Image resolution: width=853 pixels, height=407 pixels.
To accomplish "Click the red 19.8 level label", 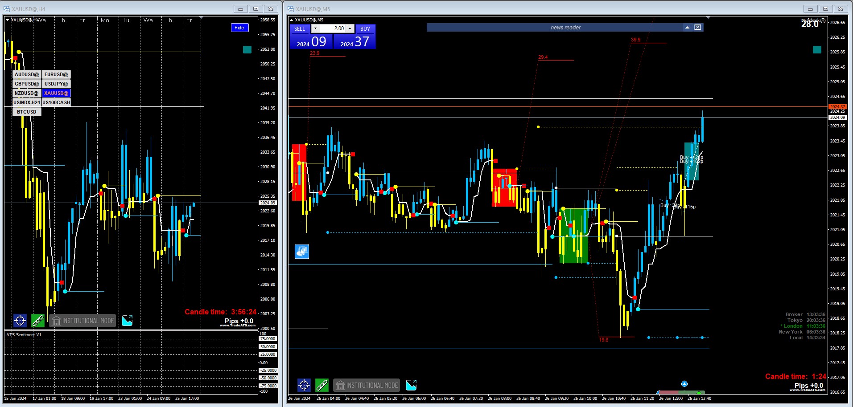I will point(603,340).
